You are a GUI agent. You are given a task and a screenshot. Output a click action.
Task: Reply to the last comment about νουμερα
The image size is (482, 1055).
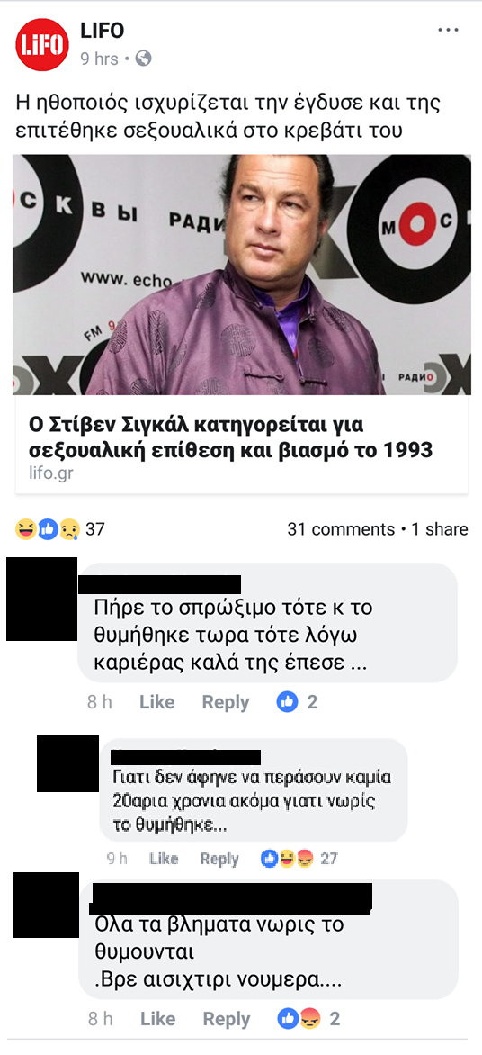coord(227,1019)
